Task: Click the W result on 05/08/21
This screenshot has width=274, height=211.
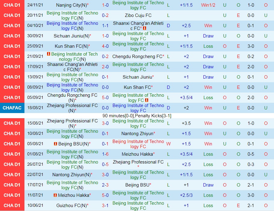Action: click(168, 144)
